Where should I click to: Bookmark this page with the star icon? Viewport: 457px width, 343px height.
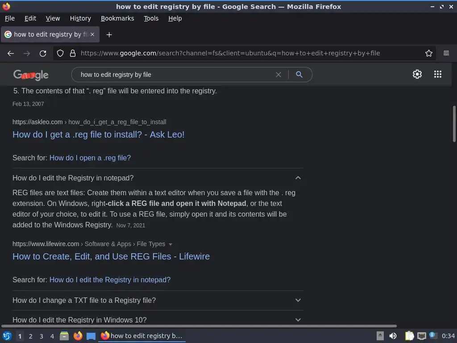(x=429, y=53)
